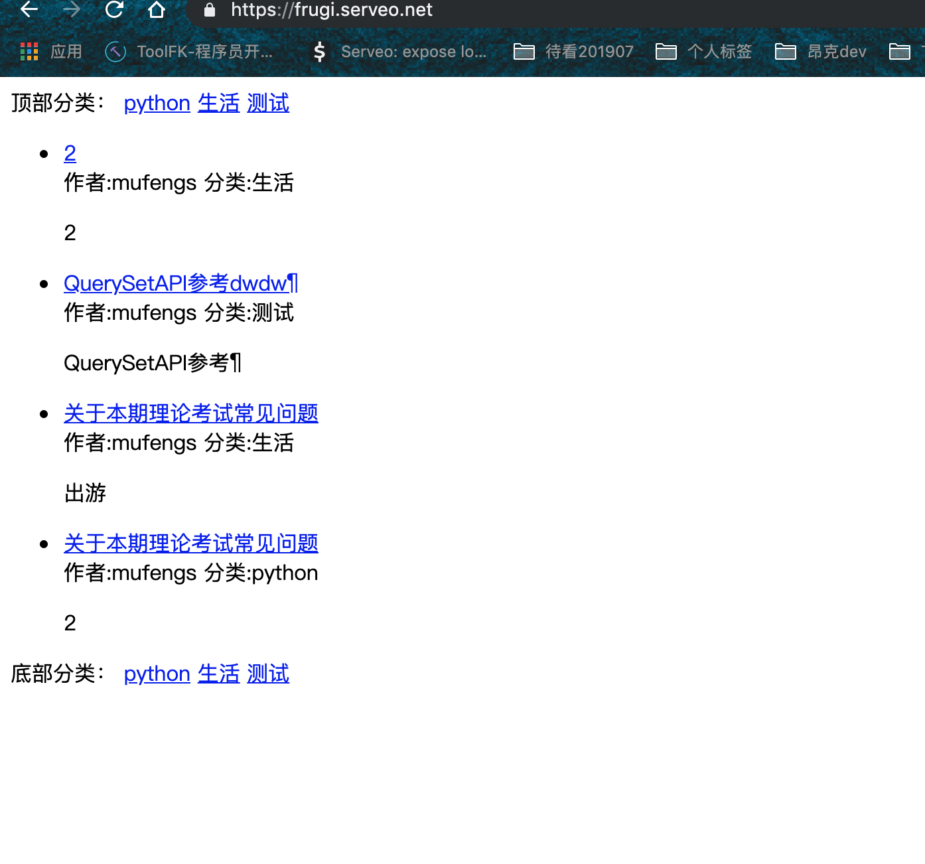Click python in bottom category list
This screenshot has width=925, height=864.
157,674
